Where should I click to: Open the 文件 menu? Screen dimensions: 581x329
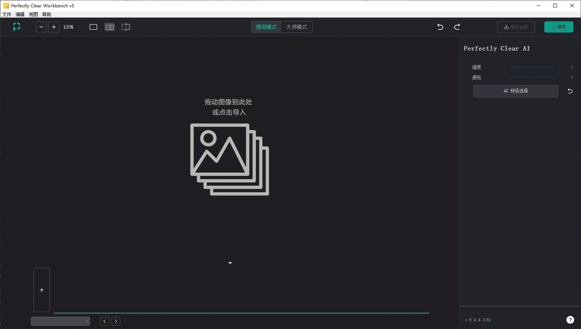pos(7,14)
